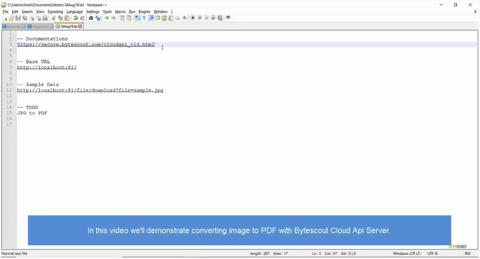Cut selection with the scissors icon
This screenshot has height=259, width=480.
[x=53, y=18]
